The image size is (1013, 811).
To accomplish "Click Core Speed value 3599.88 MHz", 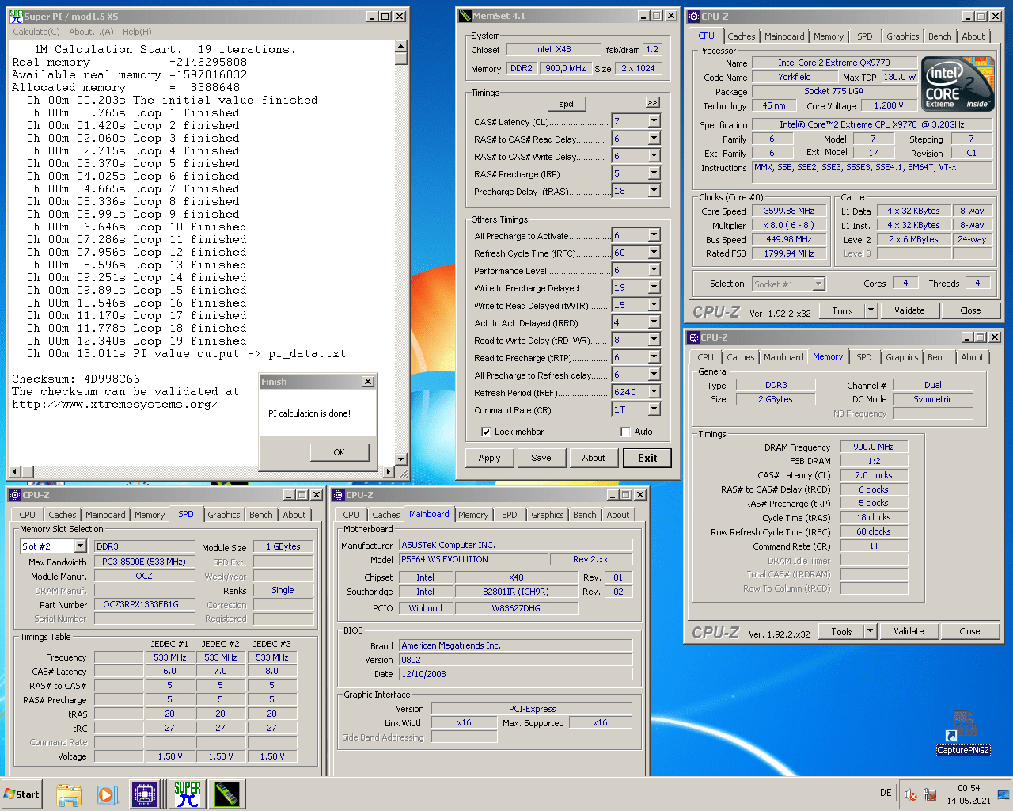I will (788, 211).
